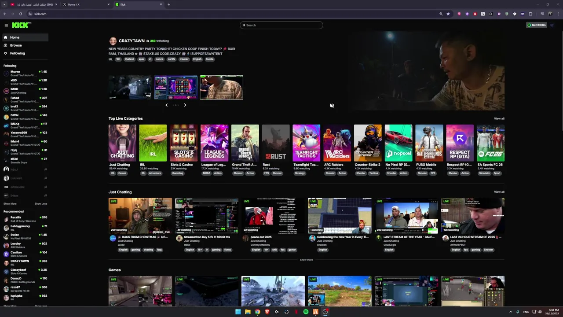Close the Kick browser tab
This screenshot has width=563, height=317.
161,4
